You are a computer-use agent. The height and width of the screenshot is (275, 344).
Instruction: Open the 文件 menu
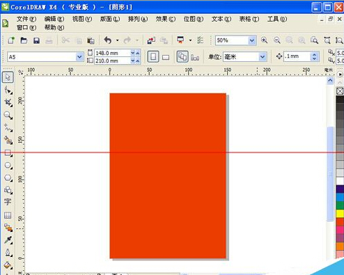[26, 19]
